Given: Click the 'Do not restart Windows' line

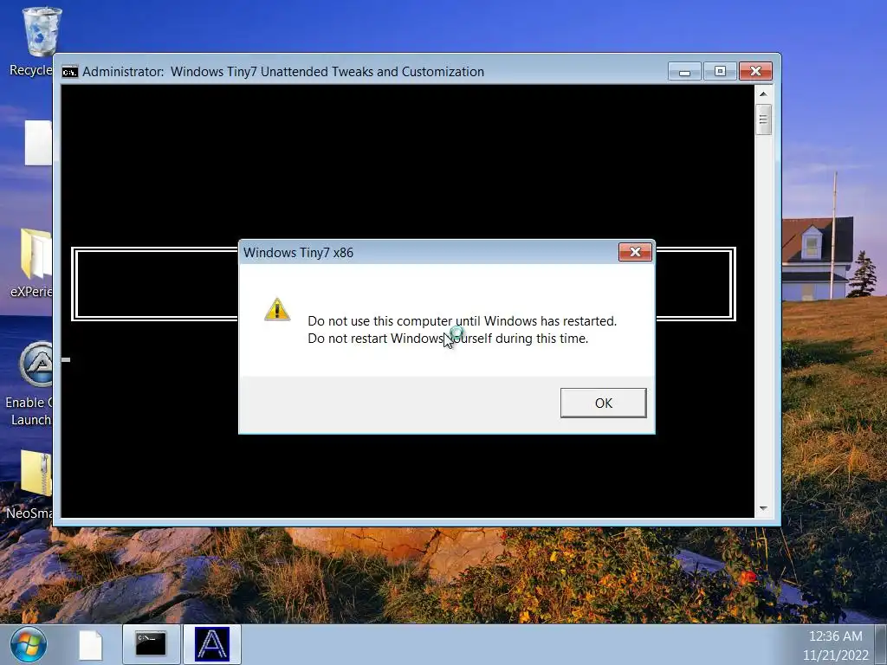Looking at the screenshot, I should click(x=448, y=339).
